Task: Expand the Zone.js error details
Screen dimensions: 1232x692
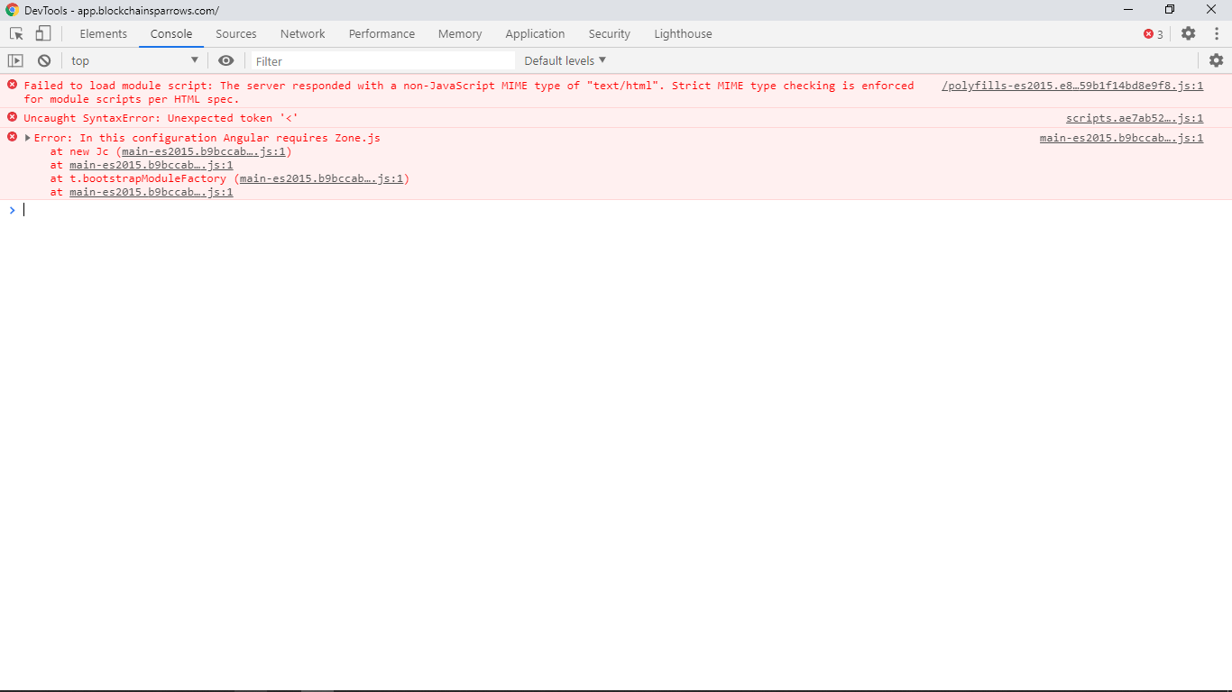Action: (x=26, y=137)
